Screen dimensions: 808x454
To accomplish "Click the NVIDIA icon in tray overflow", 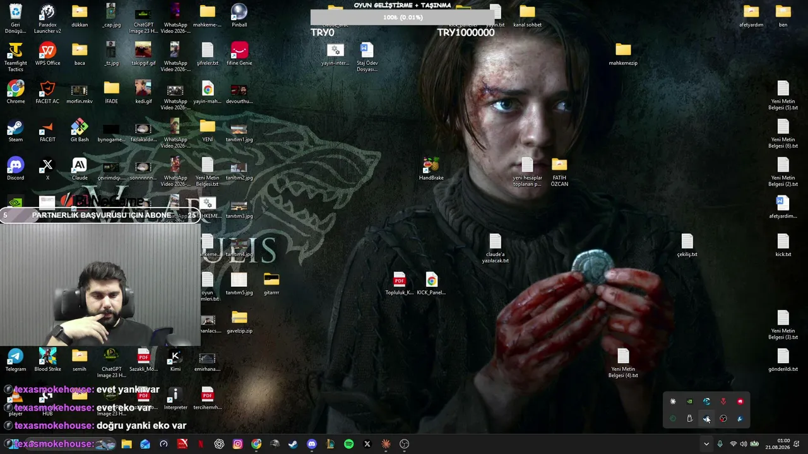I will [x=689, y=402].
